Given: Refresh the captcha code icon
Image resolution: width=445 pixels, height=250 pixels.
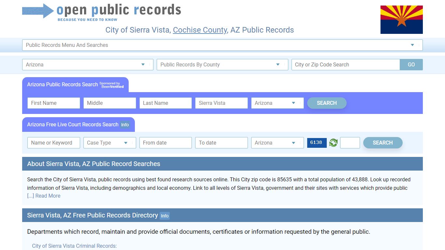Looking at the screenshot, I should tap(333, 143).
